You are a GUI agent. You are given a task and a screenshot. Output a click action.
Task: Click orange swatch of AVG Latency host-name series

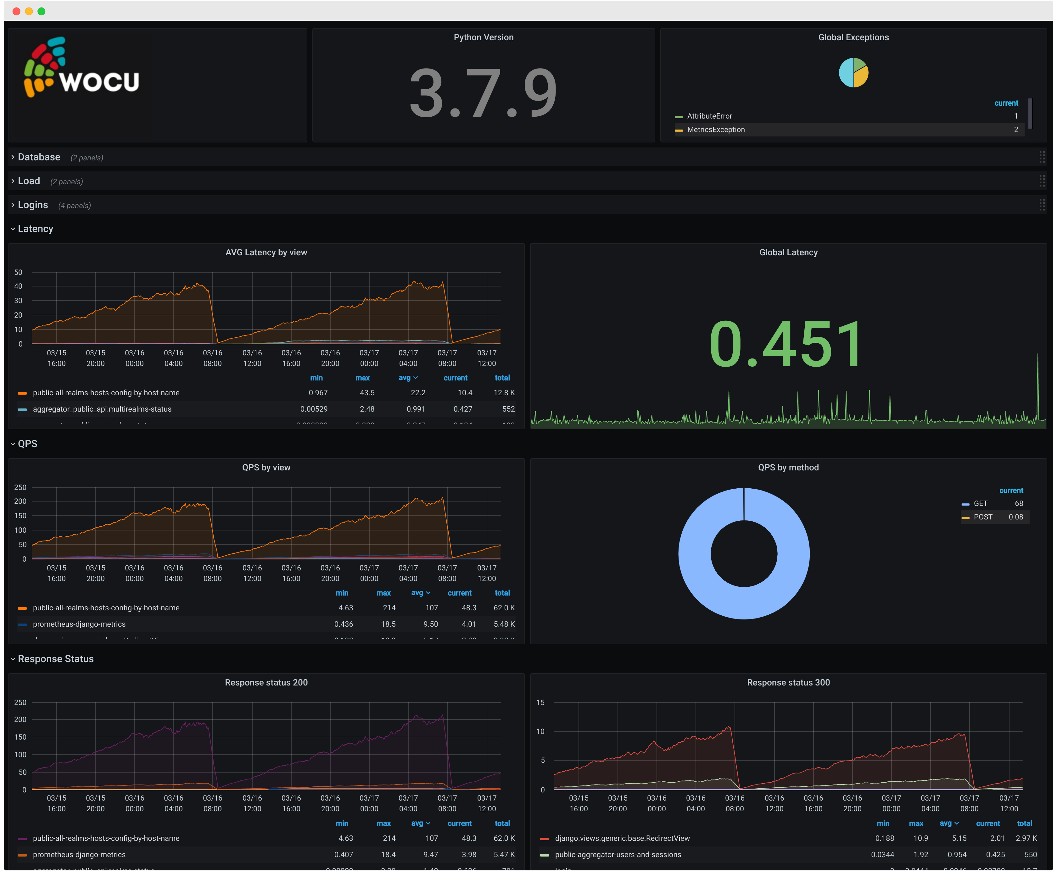click(22, 393)
